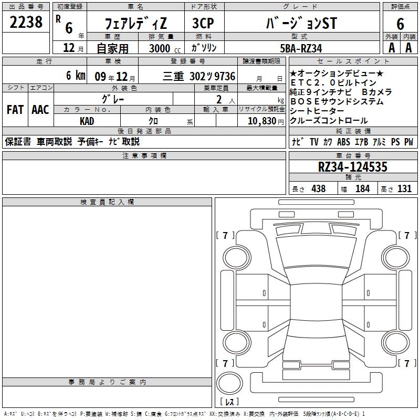Click the overall evaluation score 6
This screenshot has height=420, width=420.
pyautogui.click(x=400, y=24)
